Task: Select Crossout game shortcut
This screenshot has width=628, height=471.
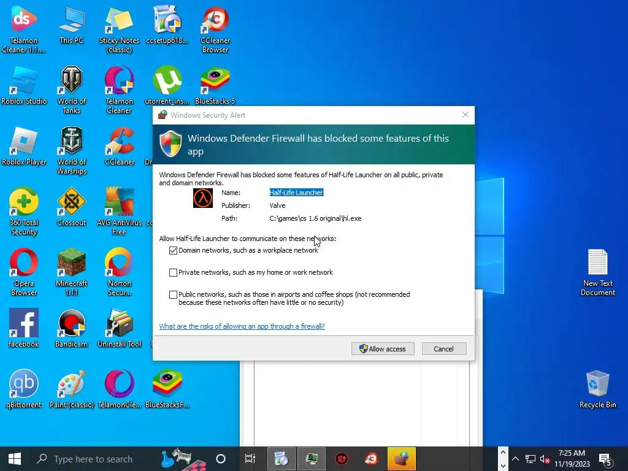Action: coord(71,207)
